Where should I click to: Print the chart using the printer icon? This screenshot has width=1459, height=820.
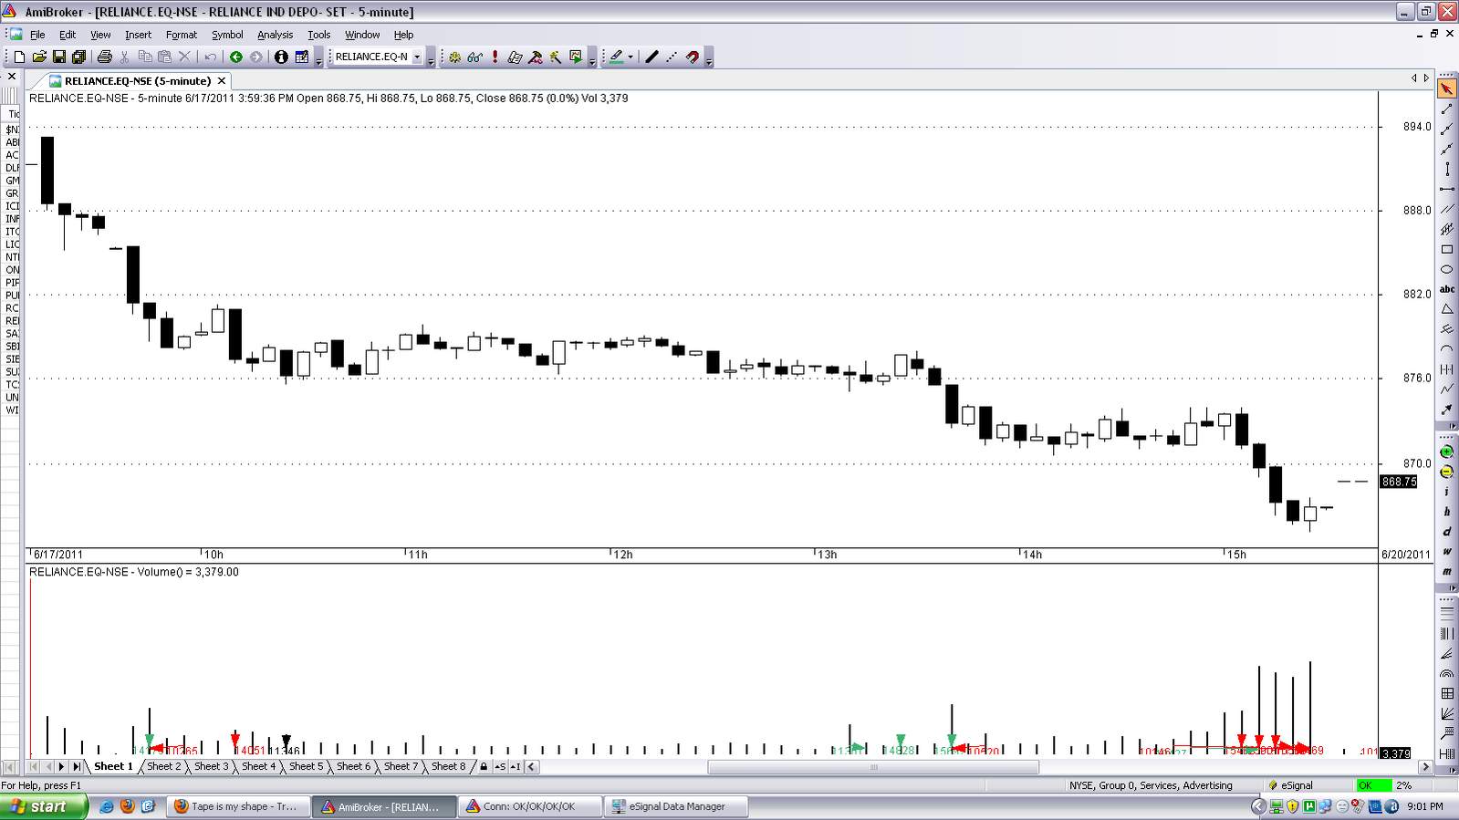[x=104, y=57]
